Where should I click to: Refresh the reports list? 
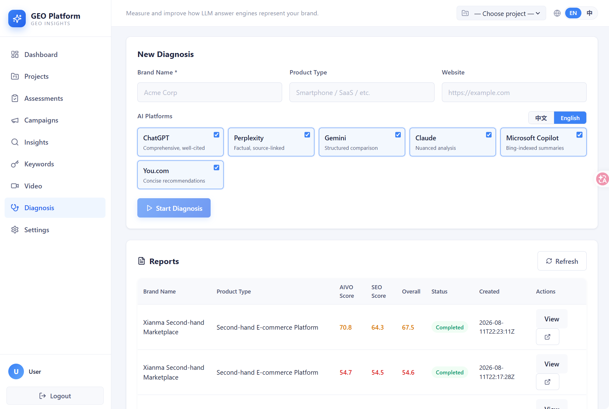pyautogui.click(x=562, y=261)
